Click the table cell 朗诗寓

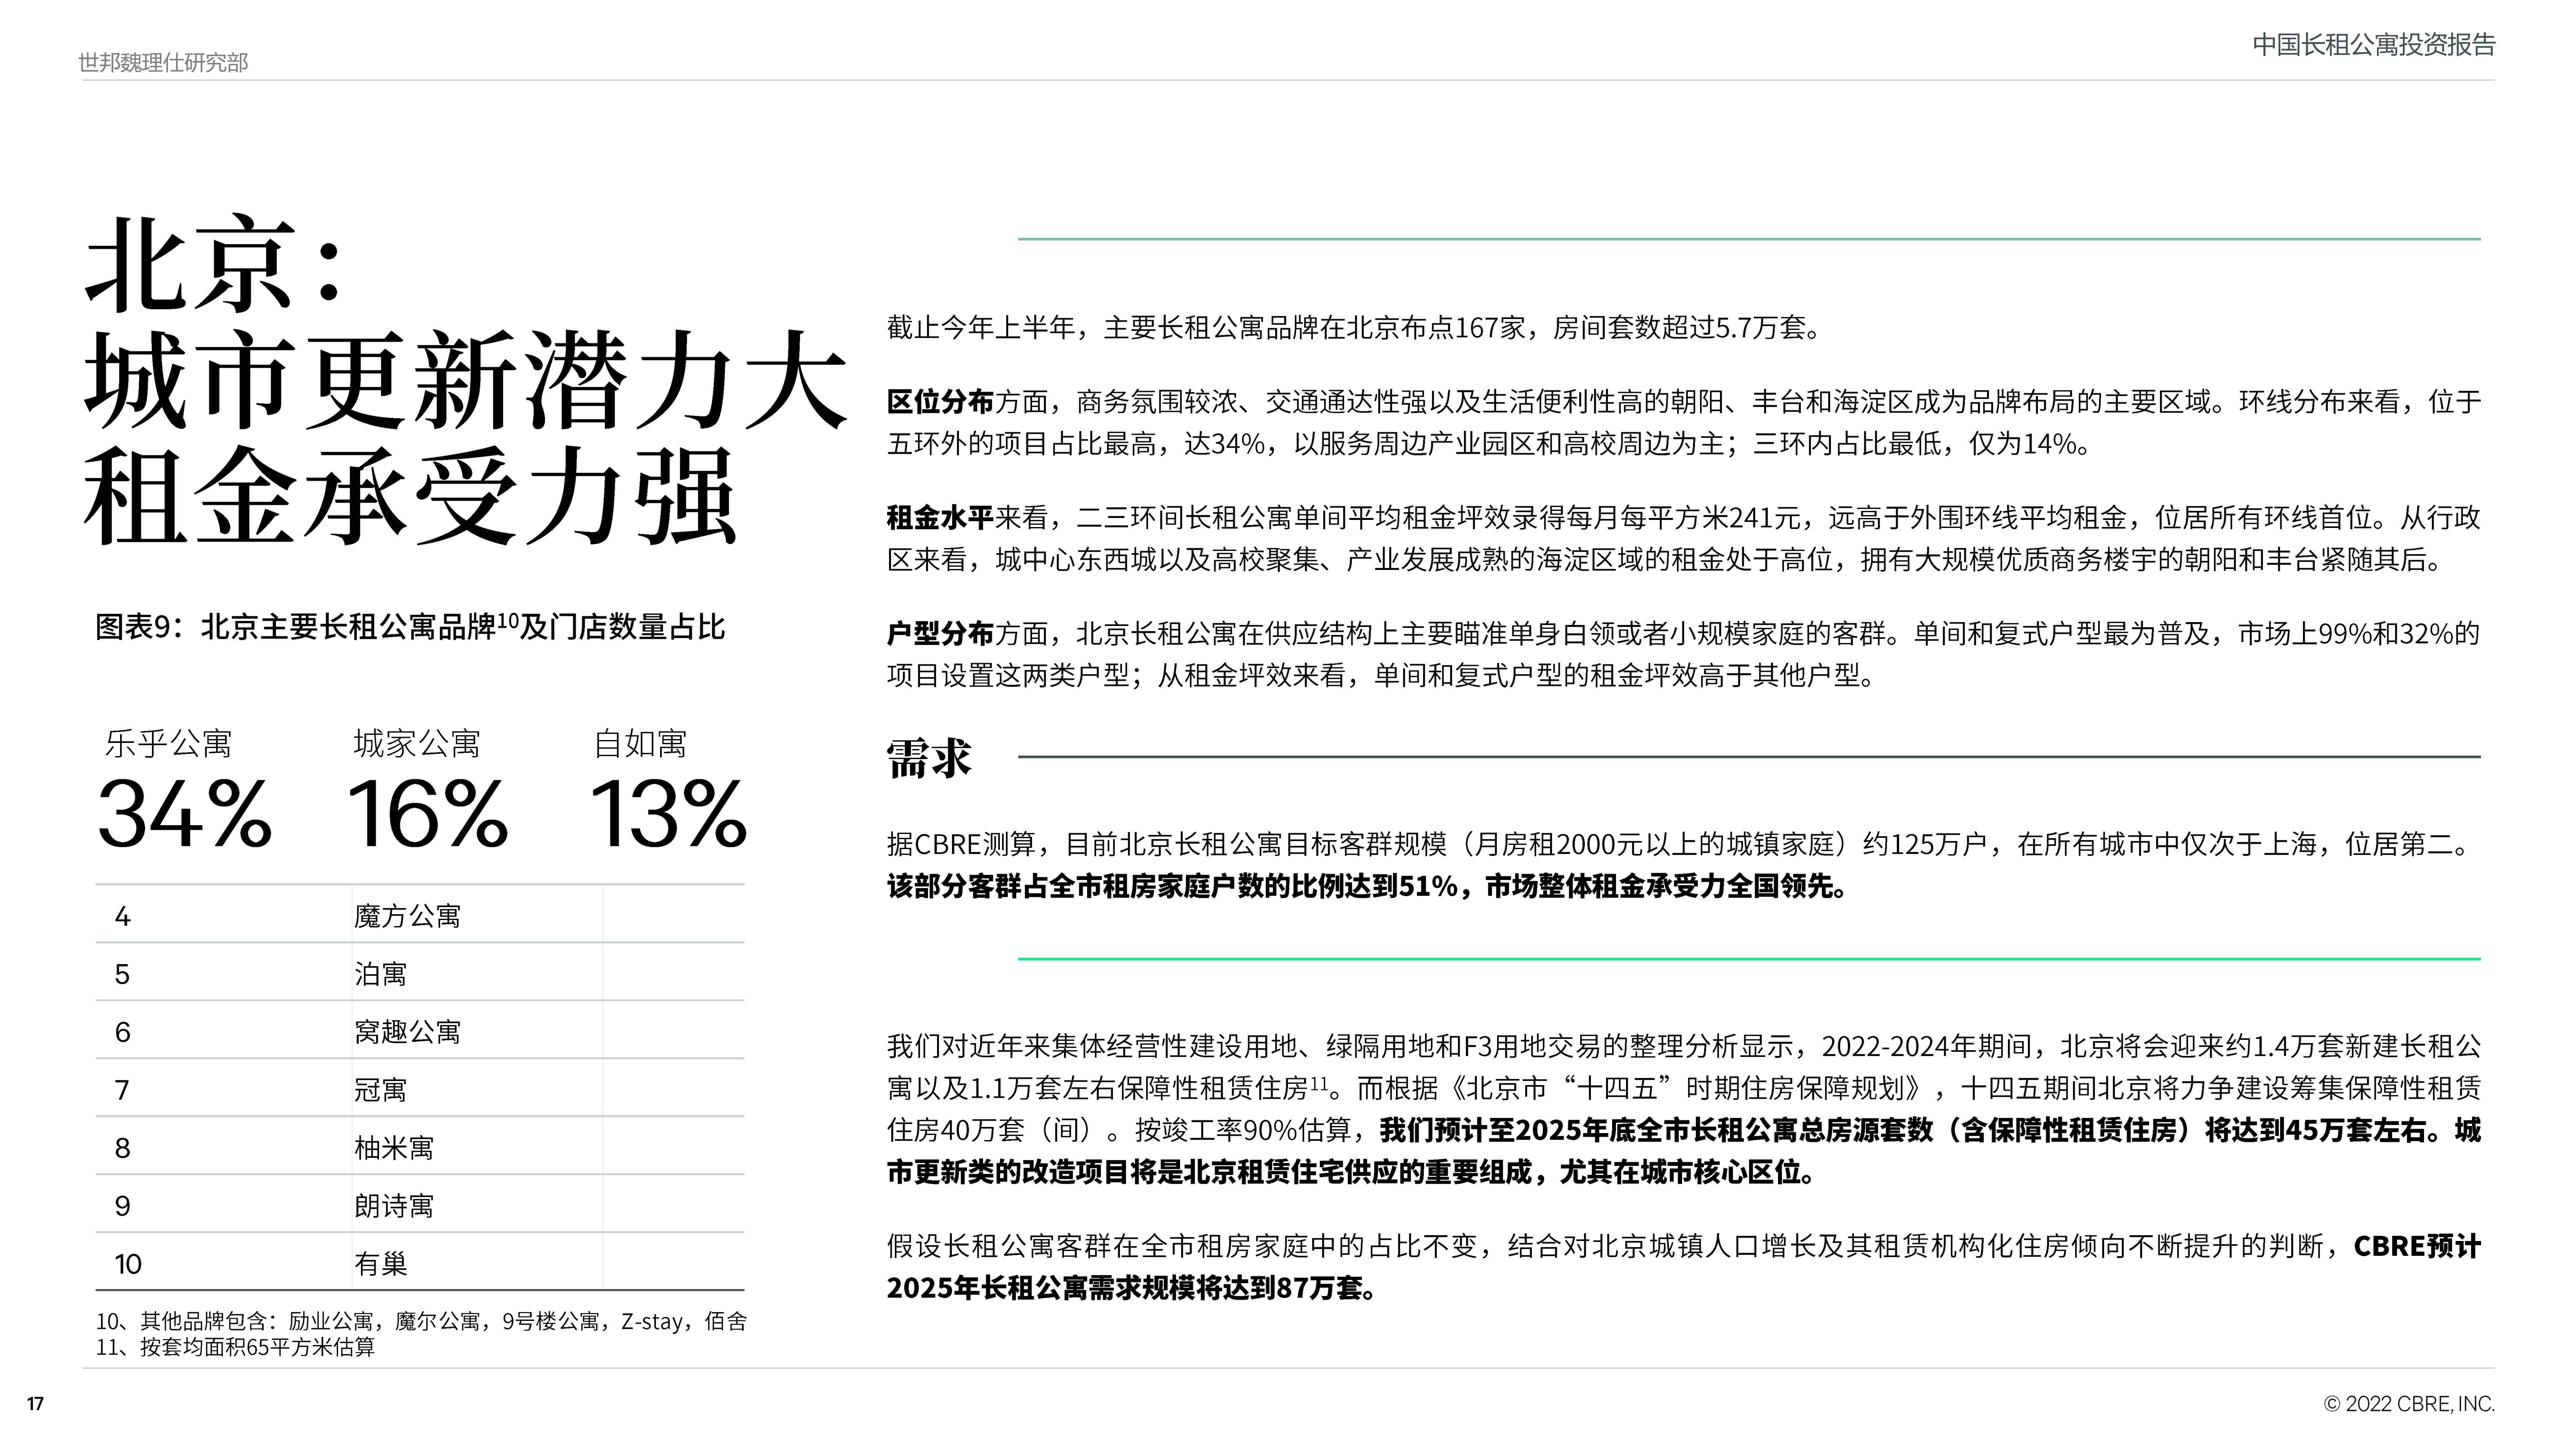394,1206
